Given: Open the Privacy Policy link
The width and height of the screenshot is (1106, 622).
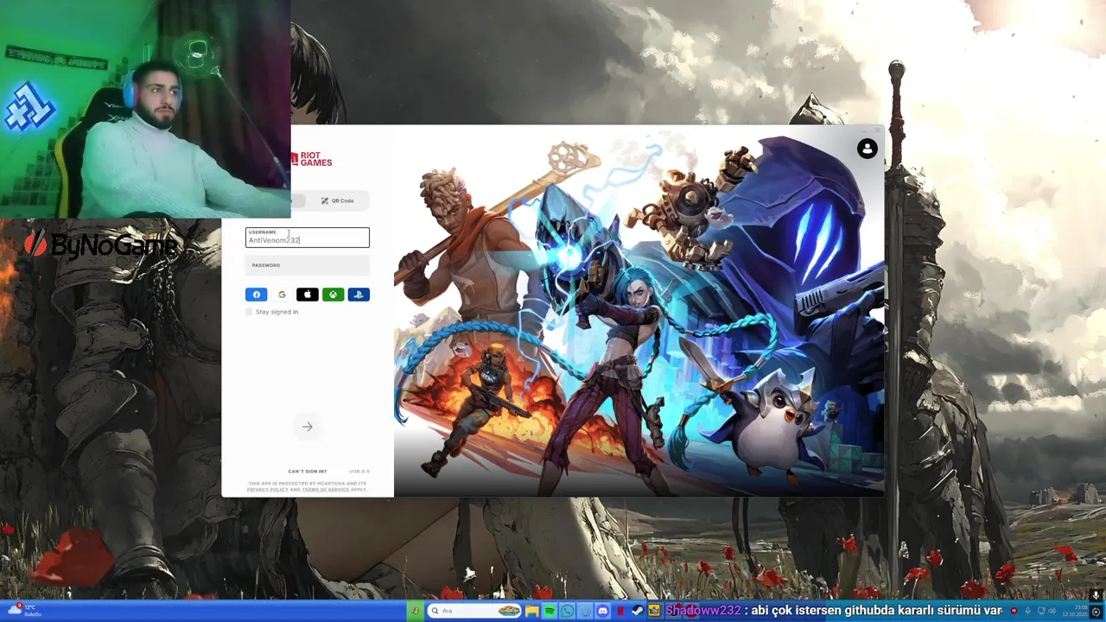Looking at the screenshot, I should (268, 490).
